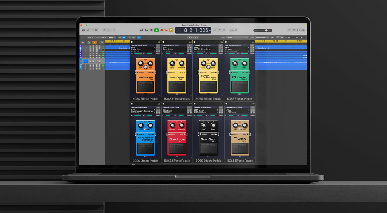The image size is (387, 213).
Task: Open the Library icon in control bar
Action: tap(83, 30)
